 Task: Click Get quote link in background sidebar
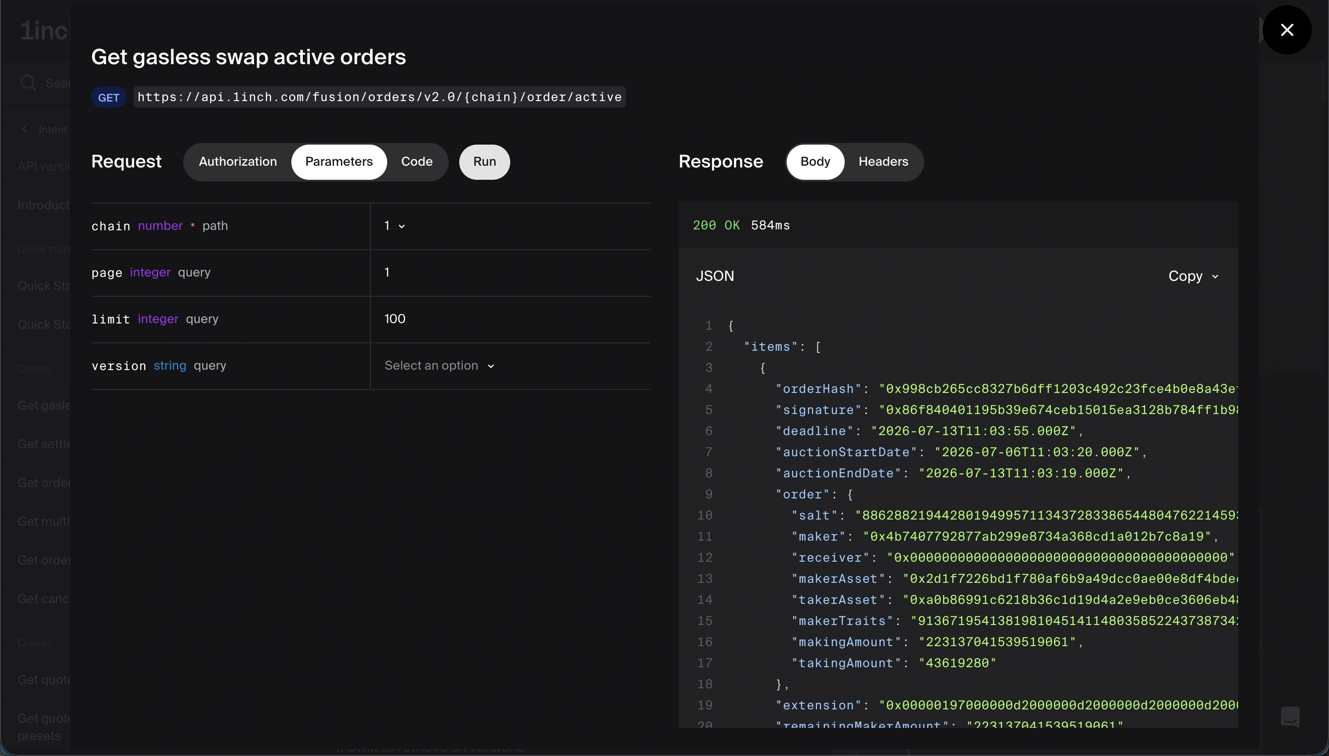(44, 680)
